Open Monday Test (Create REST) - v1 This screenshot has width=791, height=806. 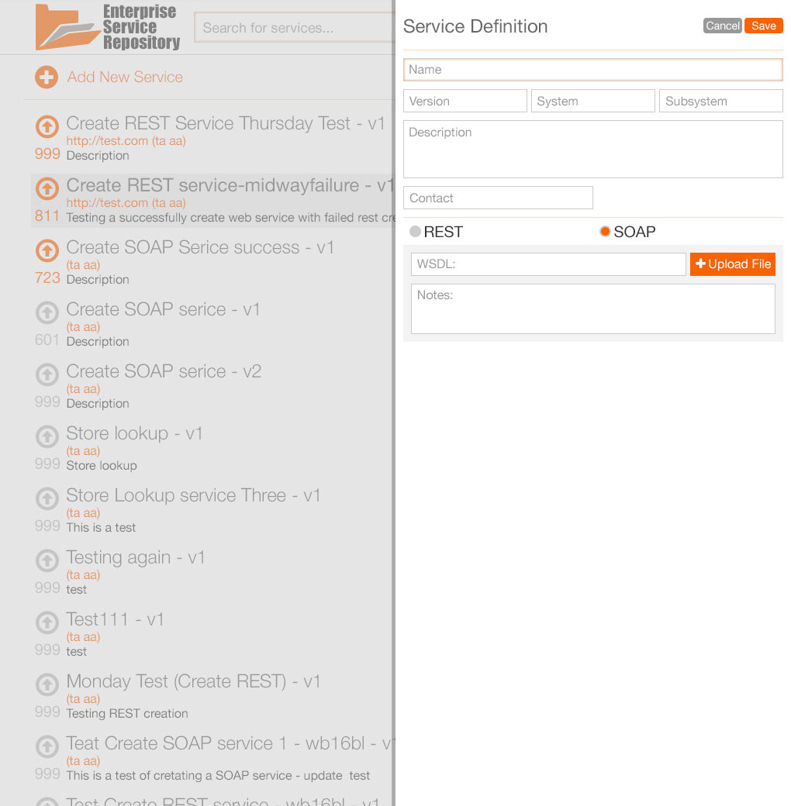[x=193, y=681]
